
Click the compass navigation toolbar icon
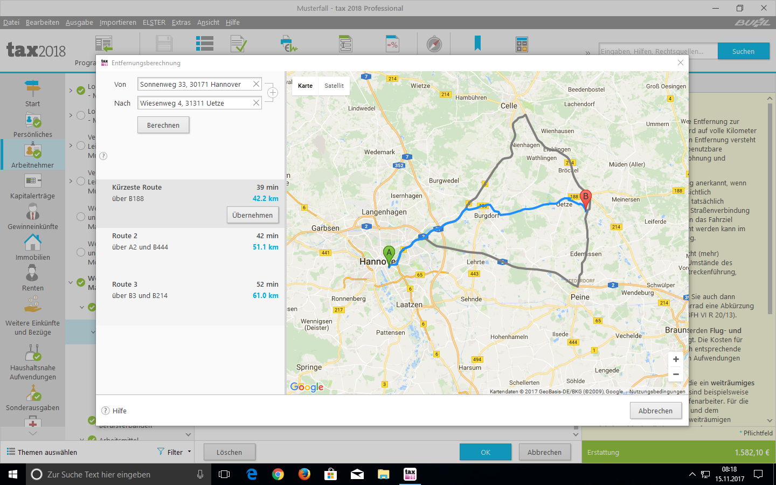(434, 44)
